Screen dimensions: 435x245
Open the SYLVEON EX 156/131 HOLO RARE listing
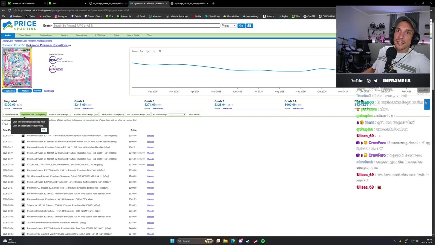65,165
